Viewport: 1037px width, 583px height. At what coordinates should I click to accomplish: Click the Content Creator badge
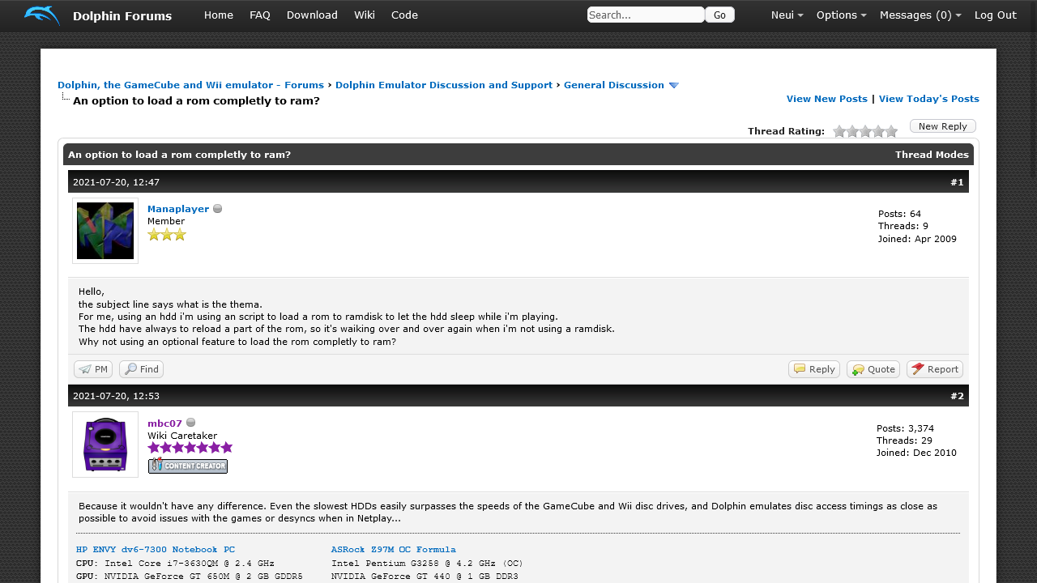(x=188, y=466)
